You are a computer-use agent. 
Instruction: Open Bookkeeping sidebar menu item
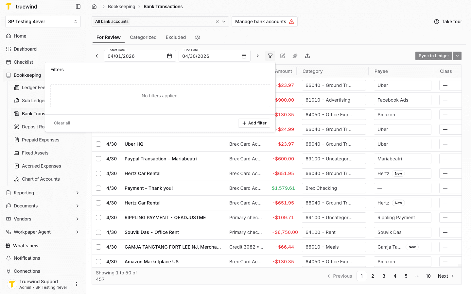[x=27, y=75]
